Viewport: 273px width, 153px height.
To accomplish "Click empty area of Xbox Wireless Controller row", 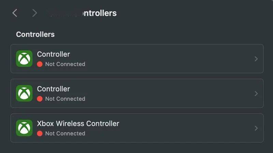I will pos(183,128).
